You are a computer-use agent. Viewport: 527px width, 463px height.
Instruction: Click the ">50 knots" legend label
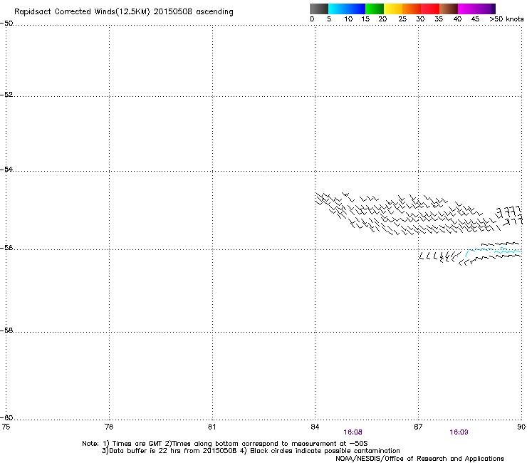click(x=506, y=19)
